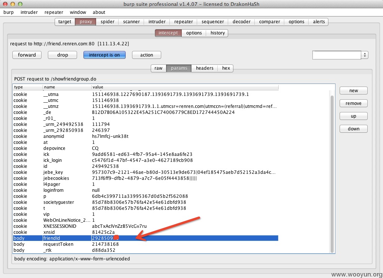Switch to the raw view tab

(158, 68)
